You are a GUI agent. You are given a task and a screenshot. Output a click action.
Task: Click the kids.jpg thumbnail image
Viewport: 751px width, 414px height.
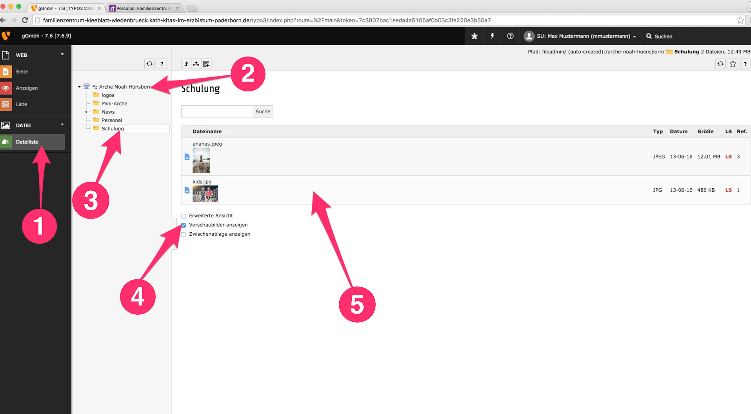click(205, 194)
